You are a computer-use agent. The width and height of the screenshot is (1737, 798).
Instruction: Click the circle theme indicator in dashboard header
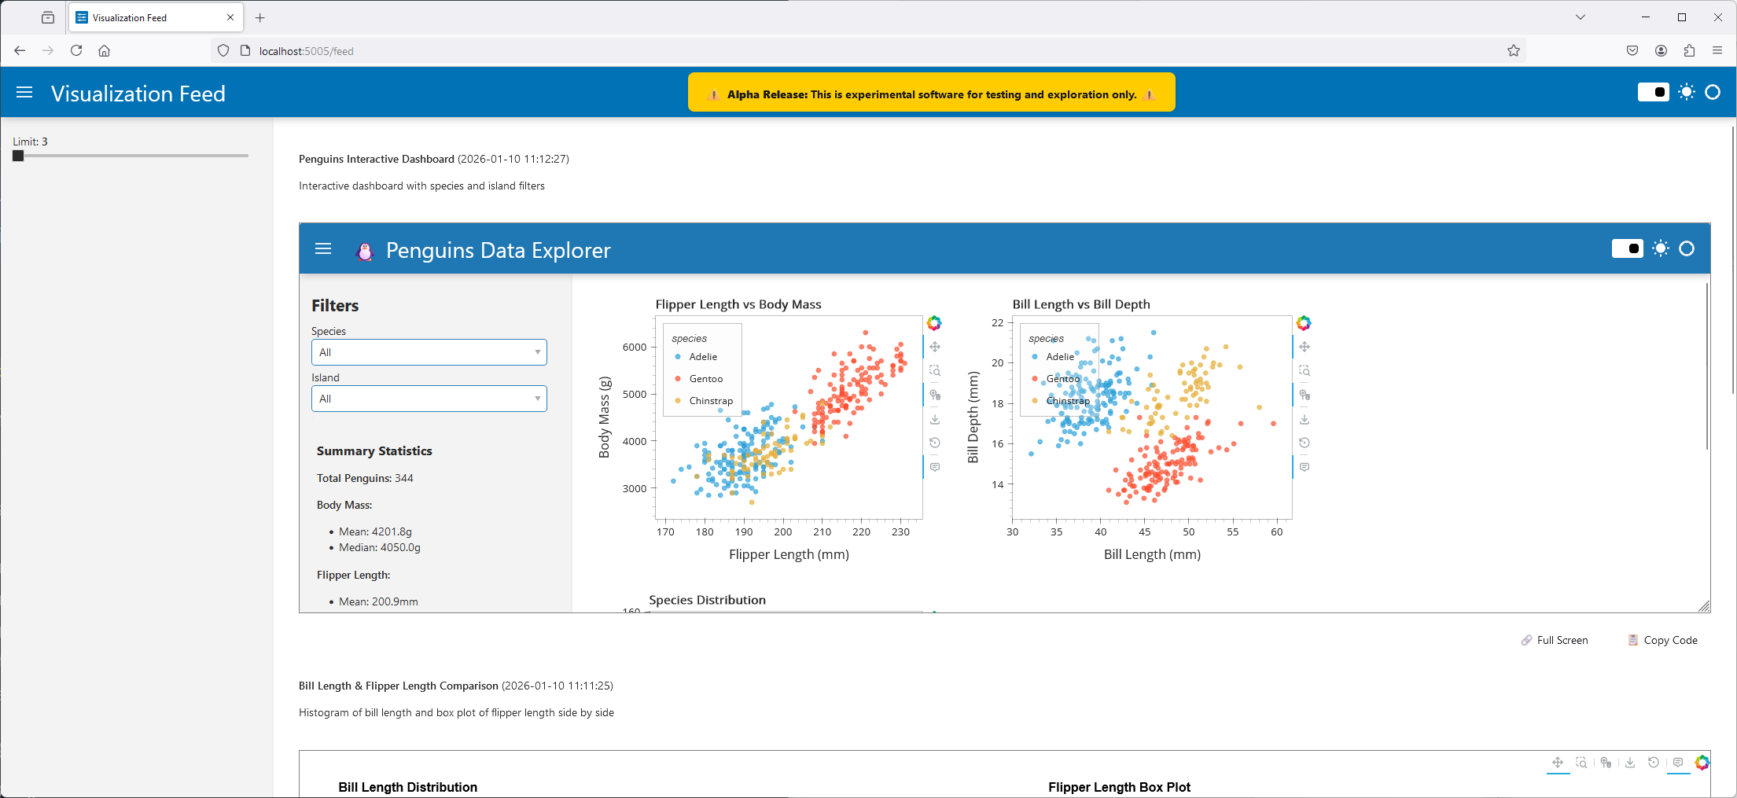[1687, 248]
